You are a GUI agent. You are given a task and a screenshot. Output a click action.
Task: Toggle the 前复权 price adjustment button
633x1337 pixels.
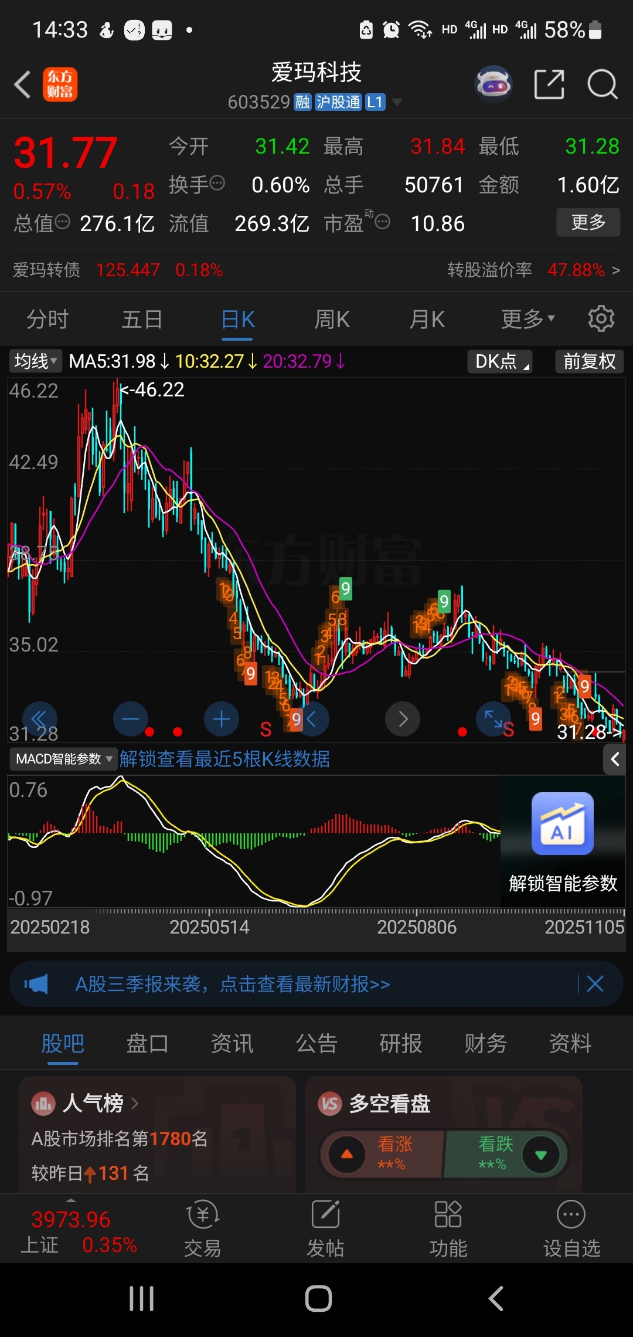pyautogui.click(x=589, y=361)
